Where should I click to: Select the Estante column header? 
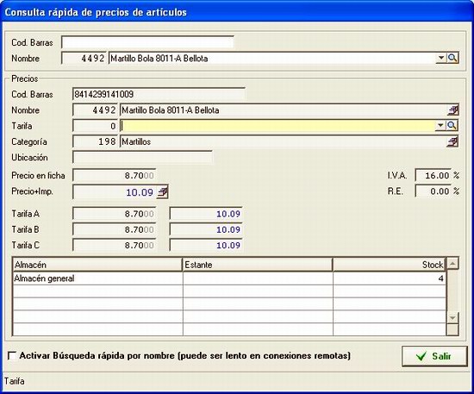point(258,265)
